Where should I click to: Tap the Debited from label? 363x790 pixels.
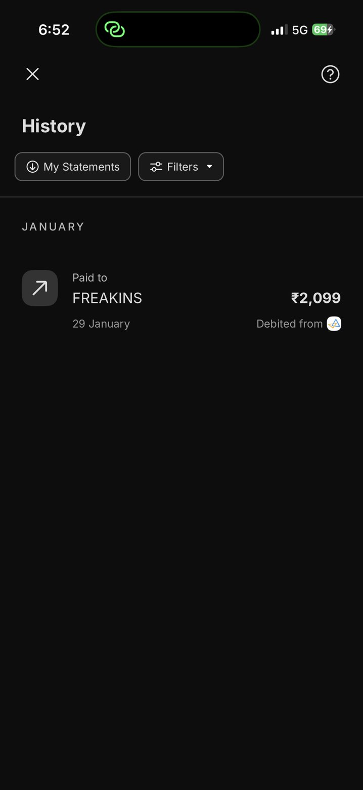289,324
